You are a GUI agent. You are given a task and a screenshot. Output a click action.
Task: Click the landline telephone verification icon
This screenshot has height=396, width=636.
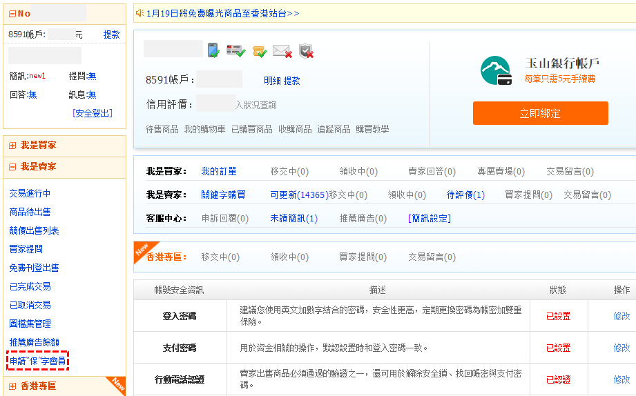[259, 50]
